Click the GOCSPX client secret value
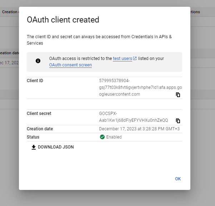This screenshot has height=206, width=215. tap(133, 117)
